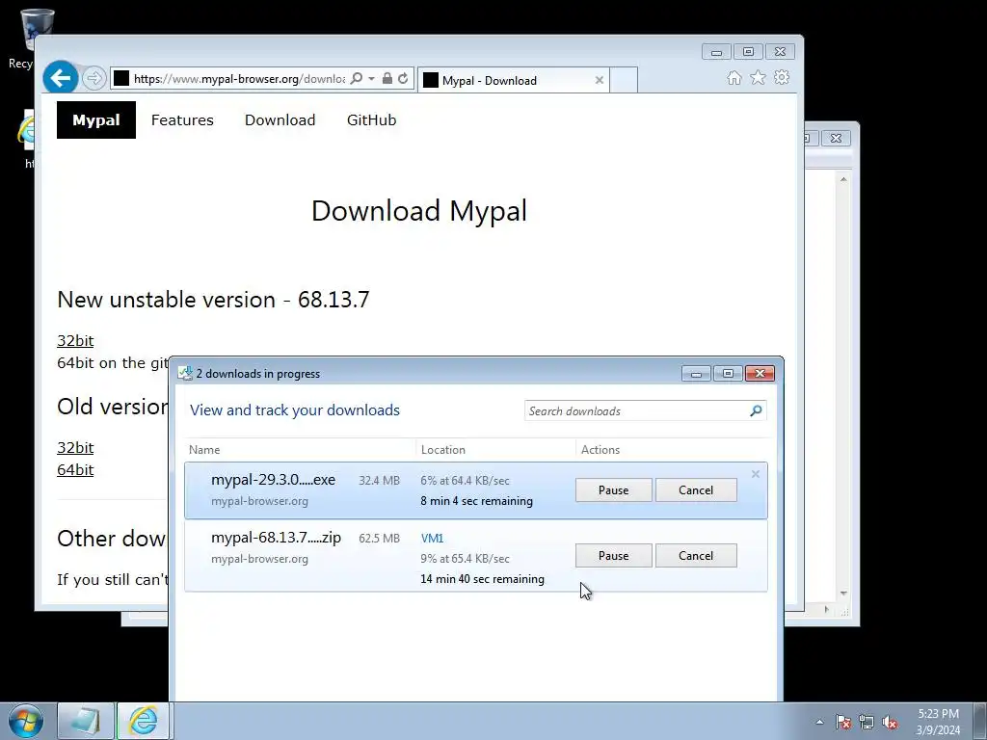Open the GitHub nav link

tap(371, 119)
